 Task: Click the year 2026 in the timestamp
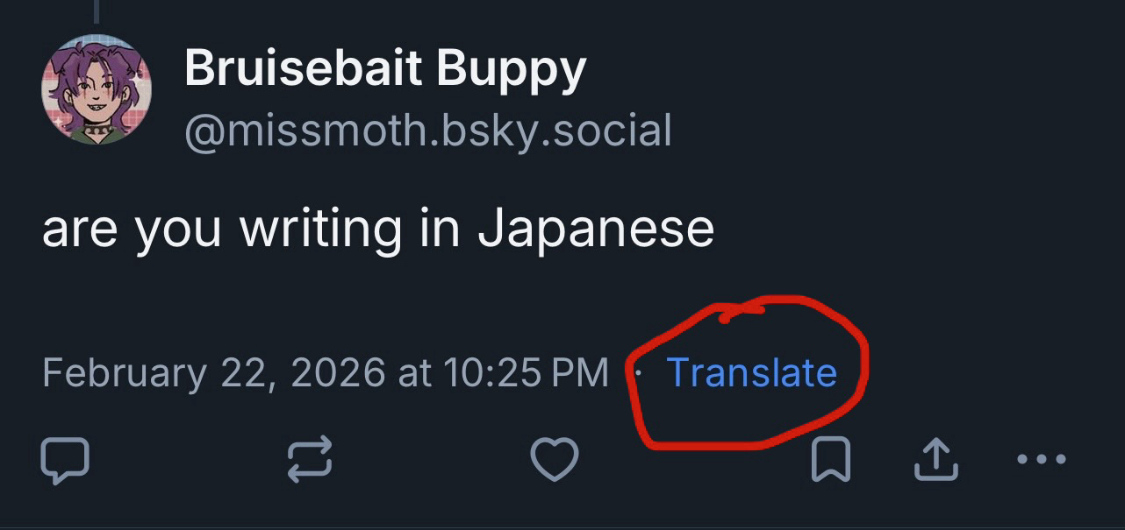(337, 372)
